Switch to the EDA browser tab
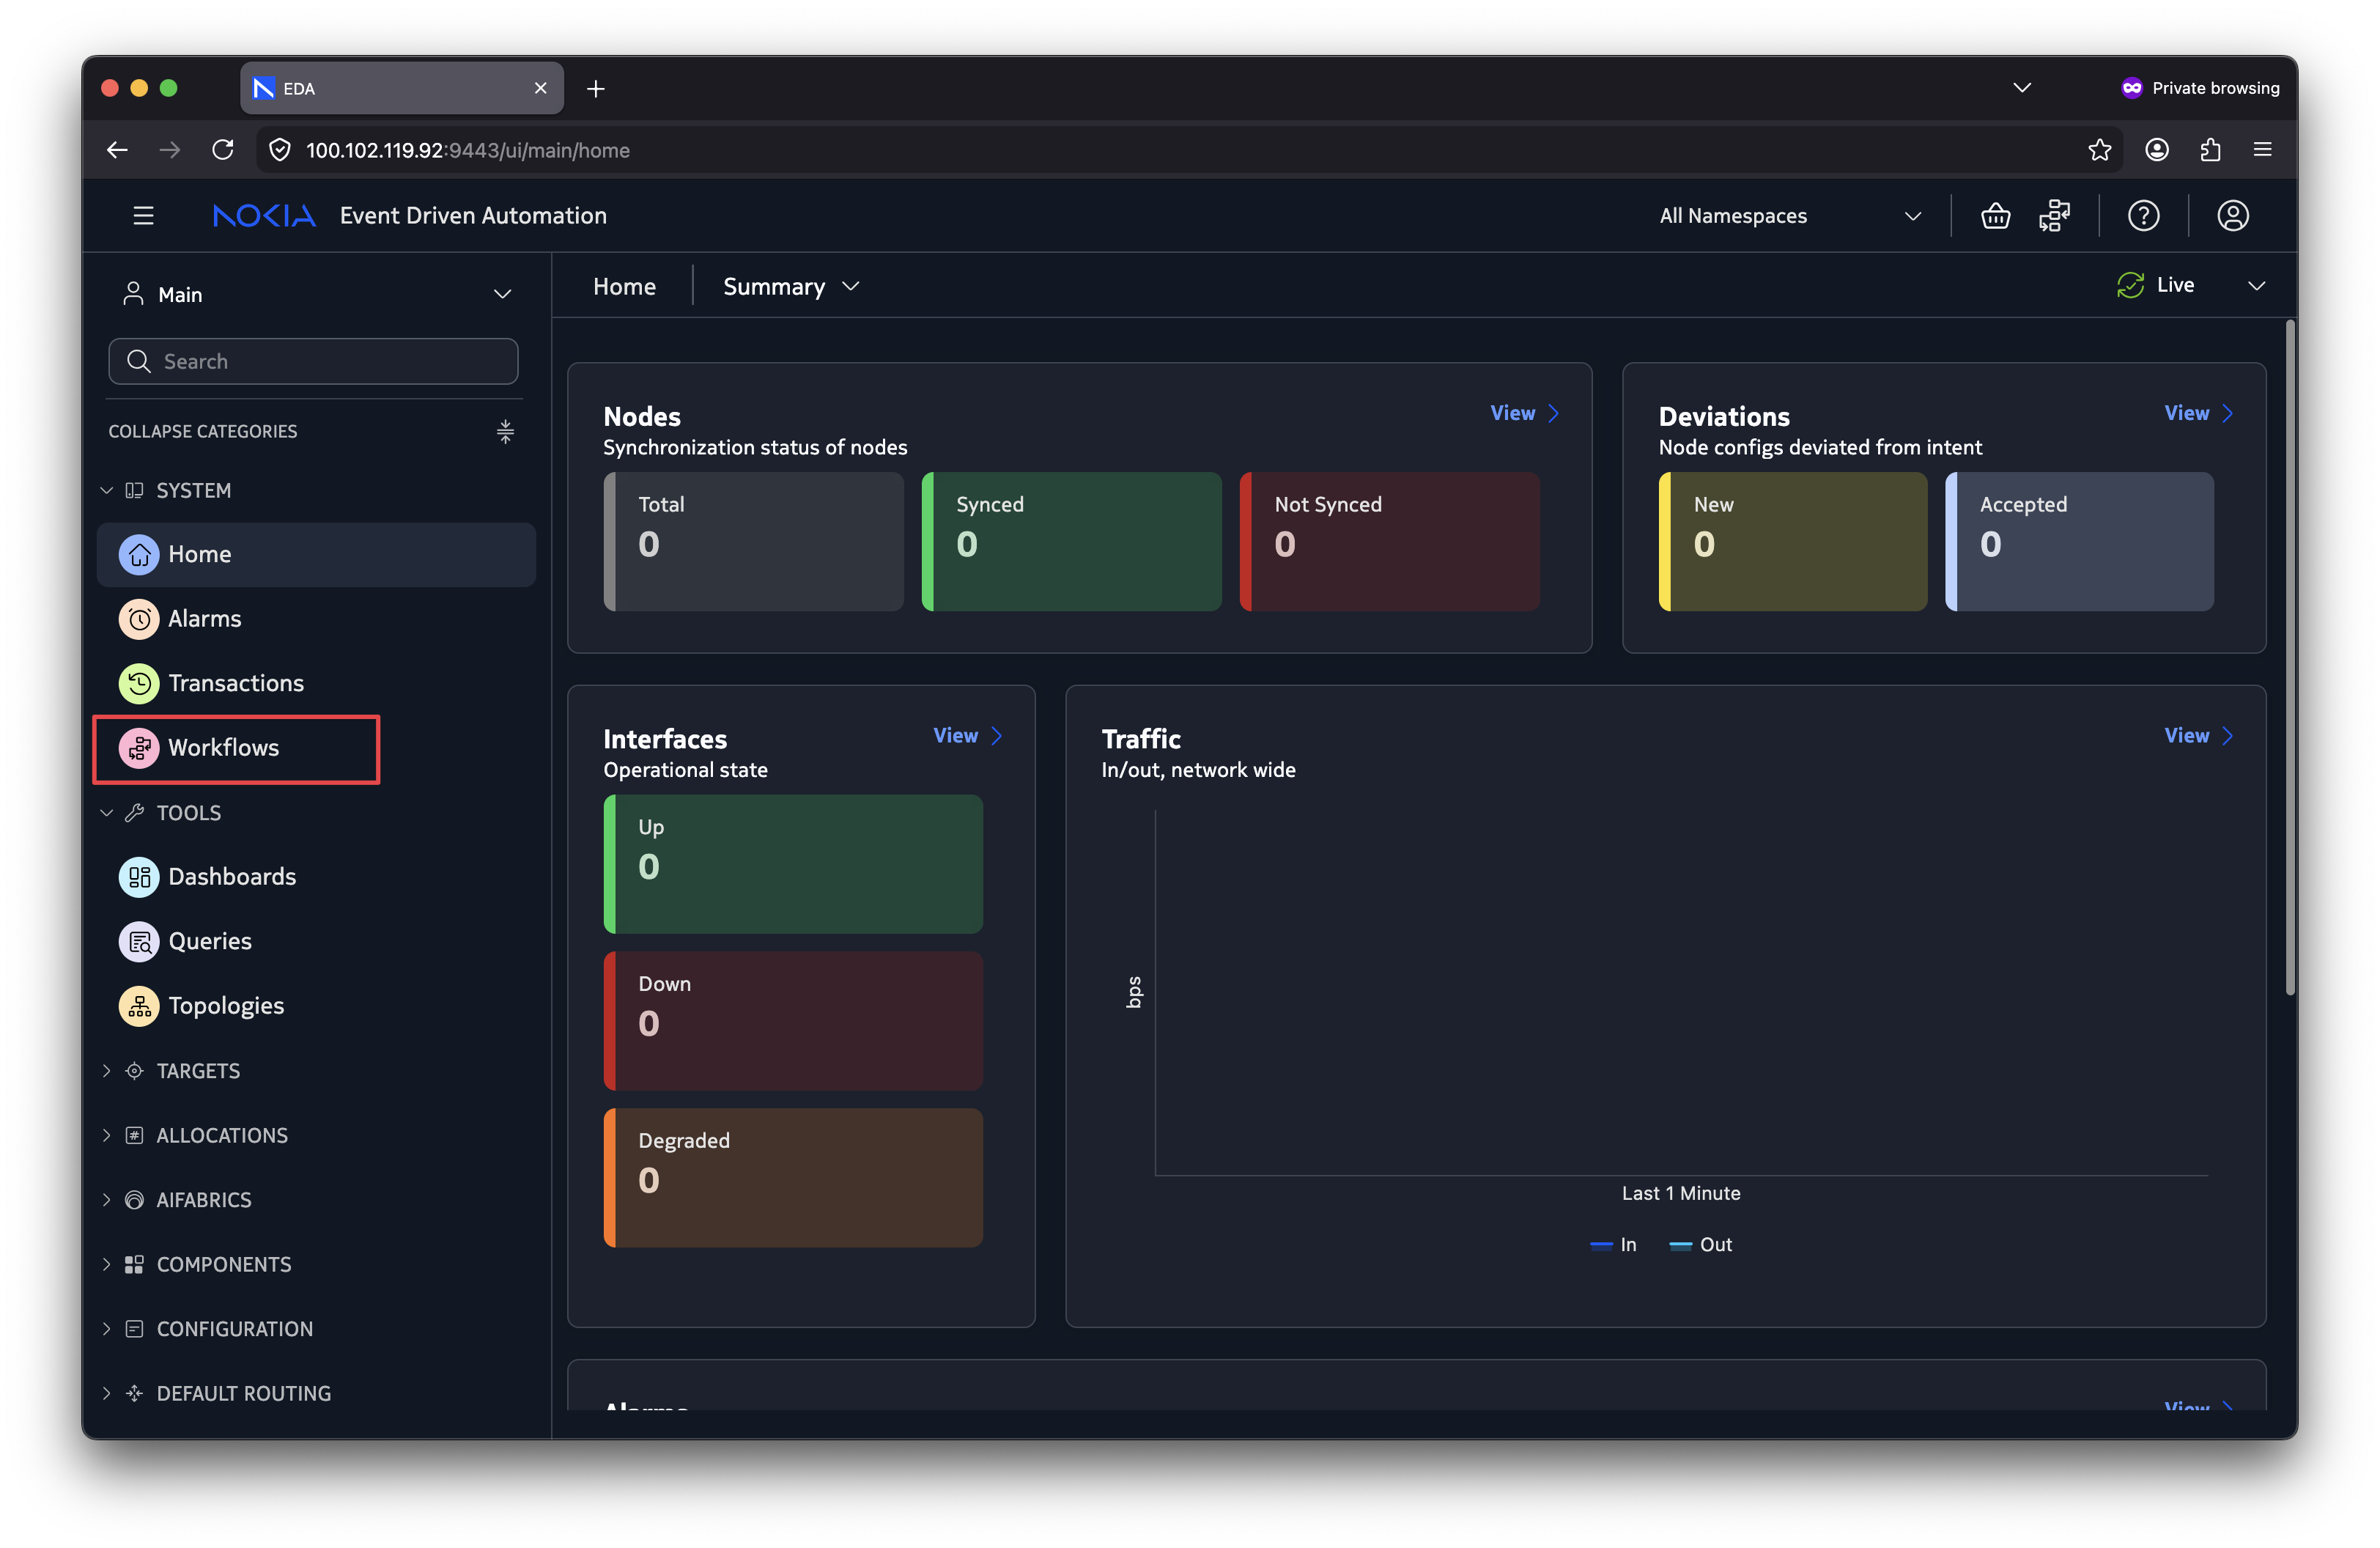 click(401, 89)
